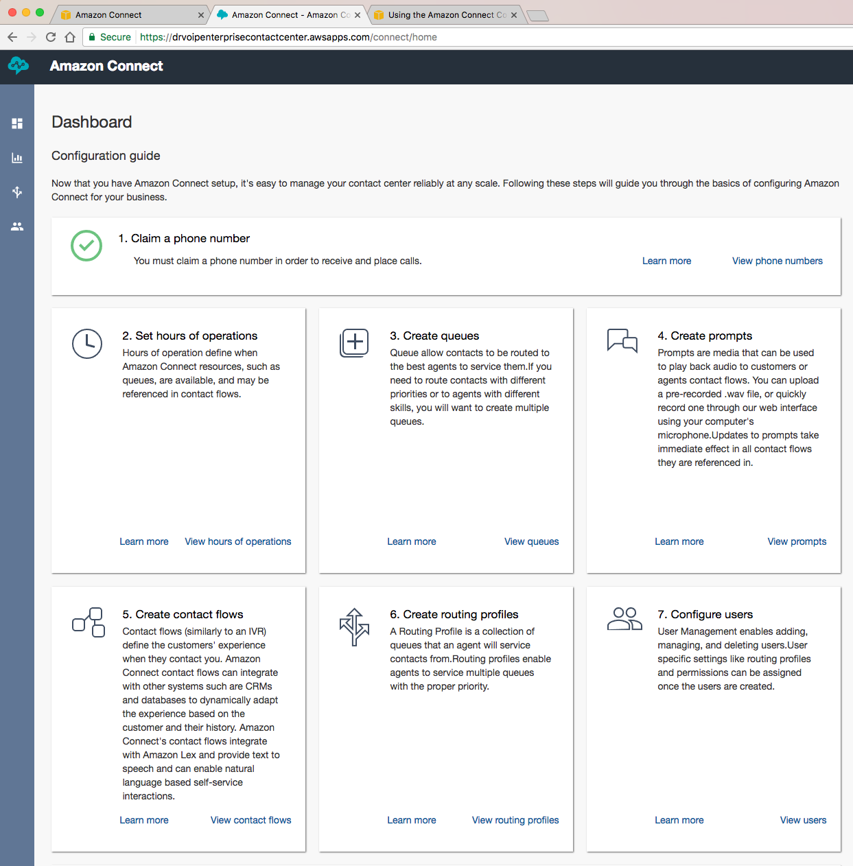Go forward with the browser forward arrow
Image resolution: width=853 pixels, height=866 pixels.
click(32, 37)
